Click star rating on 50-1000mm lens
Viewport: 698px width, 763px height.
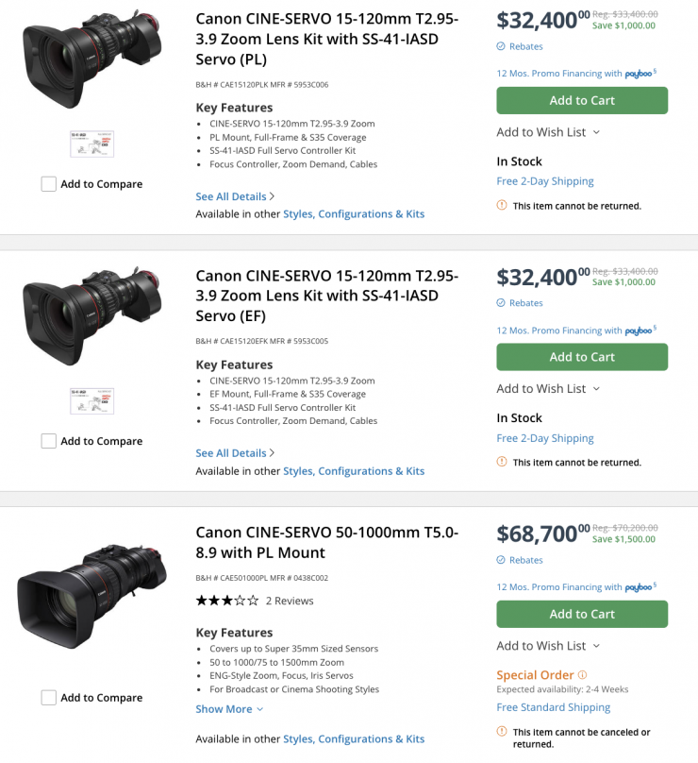click(x=226, y=601)
